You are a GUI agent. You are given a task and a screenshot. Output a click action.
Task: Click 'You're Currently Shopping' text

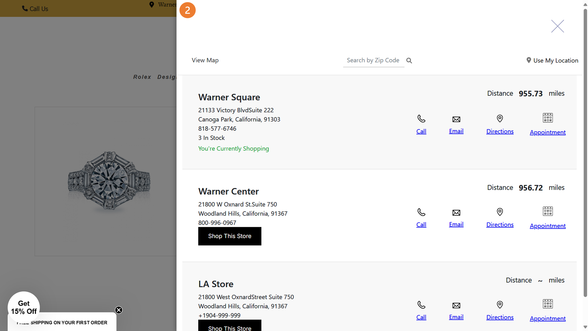[233, 149]
